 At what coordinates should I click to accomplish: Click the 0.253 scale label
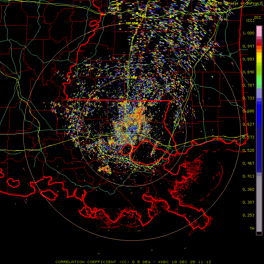(248, 215)
